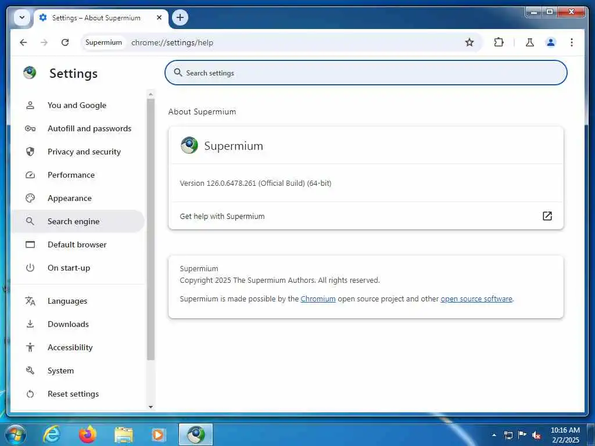Open a new tab with plus button
This screenshot has width=595, height=446.
tap(180, 17)
